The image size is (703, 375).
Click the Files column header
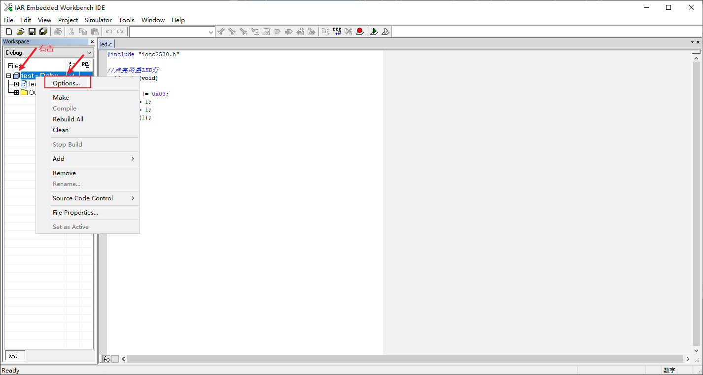(35, 66)
